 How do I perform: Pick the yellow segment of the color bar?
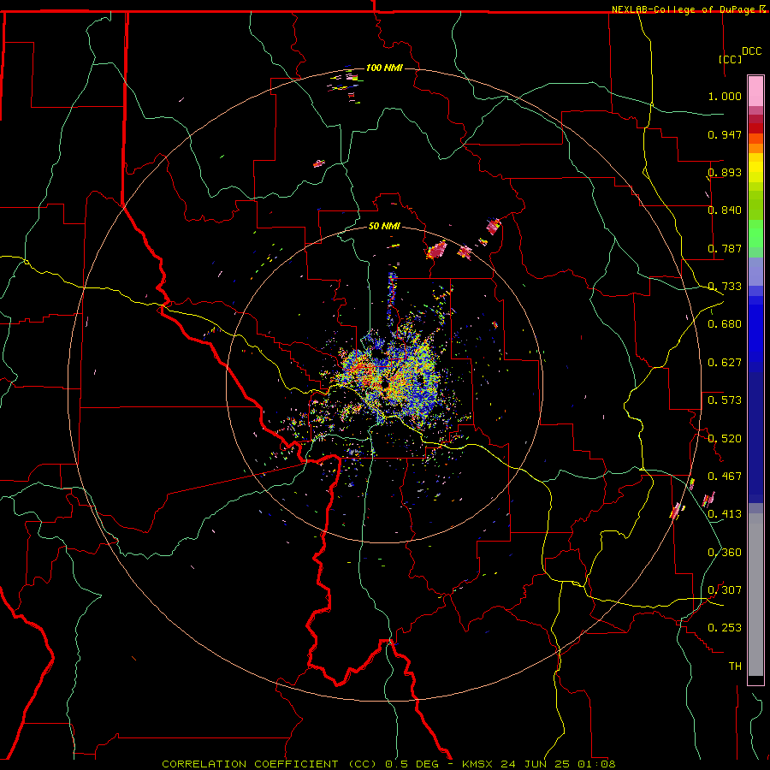pyautogui.click(x=755, y=172)
